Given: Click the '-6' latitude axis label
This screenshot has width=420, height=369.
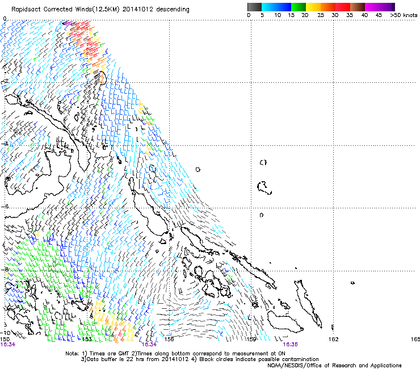Looking at the screenshot, I should (5, 206).
